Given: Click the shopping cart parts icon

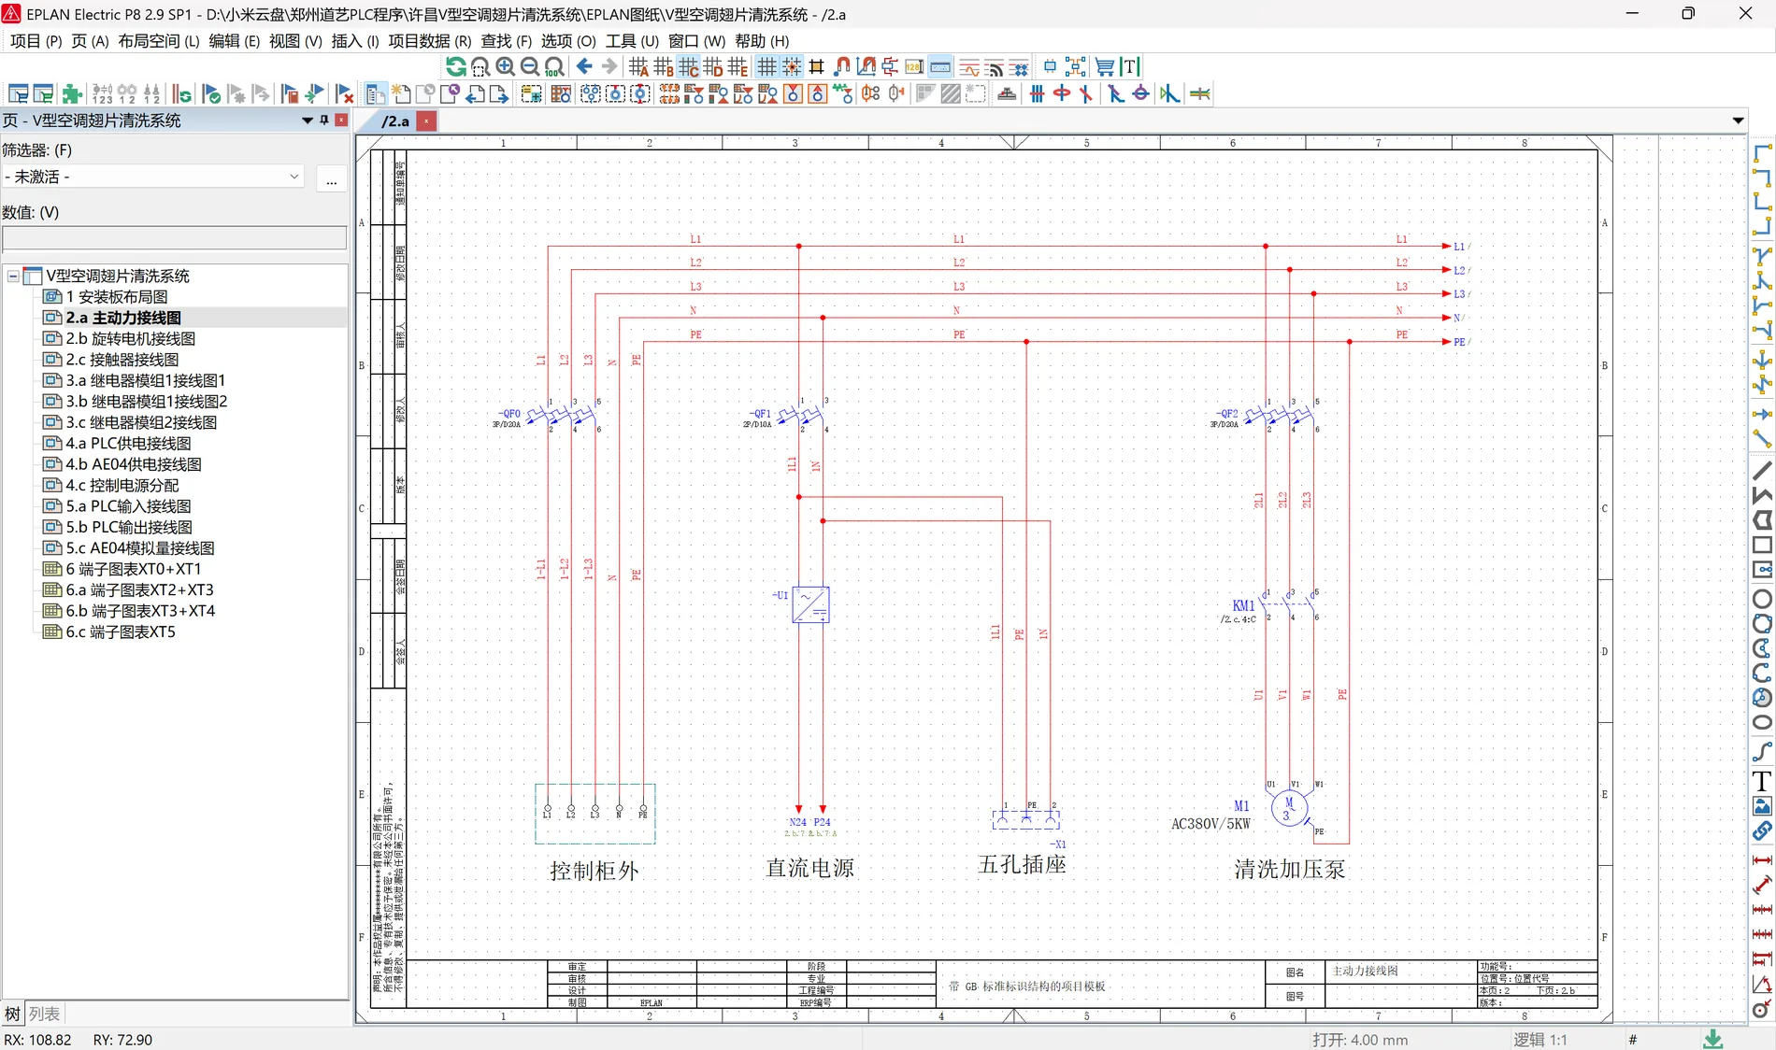Looking at the screenshot, I should point(1105,66).
